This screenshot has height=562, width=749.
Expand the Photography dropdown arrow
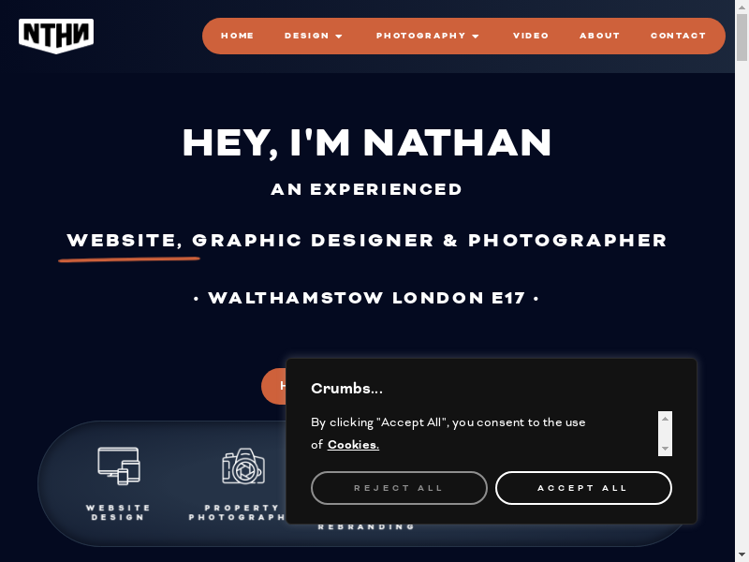(x=476, y=37)
